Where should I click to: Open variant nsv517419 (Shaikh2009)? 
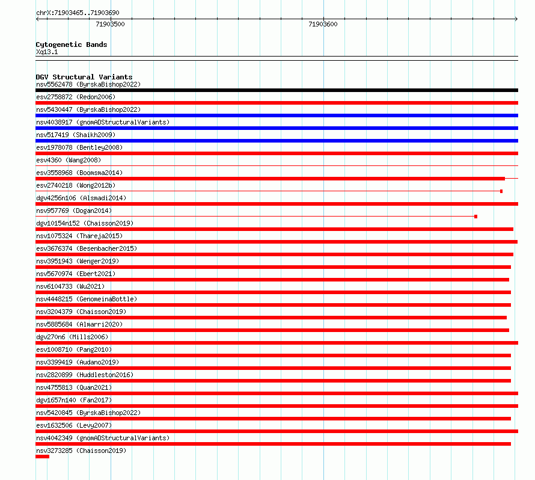76,135
